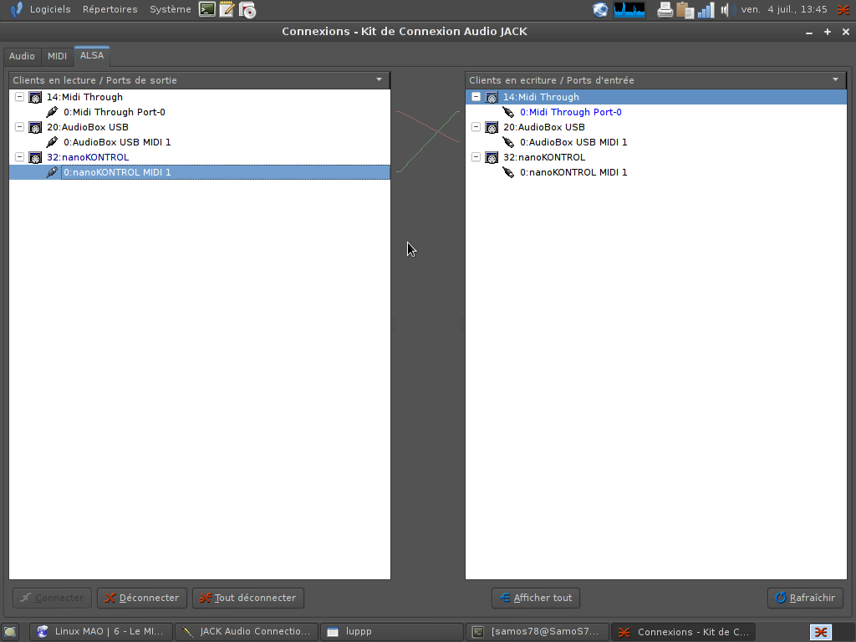Viewport: 856px width, 642px height.
Task: Select input port 0:nanoKONTROL MIDI 1
Action: point(573,172)
